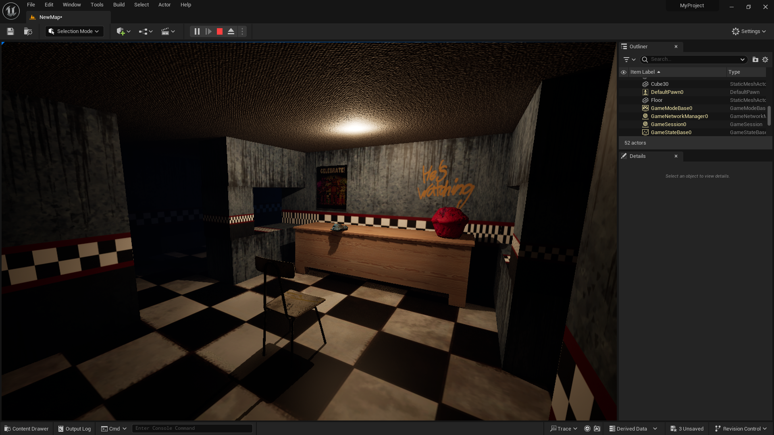
Task: Open the Actor menu
Action: point(164,5)
